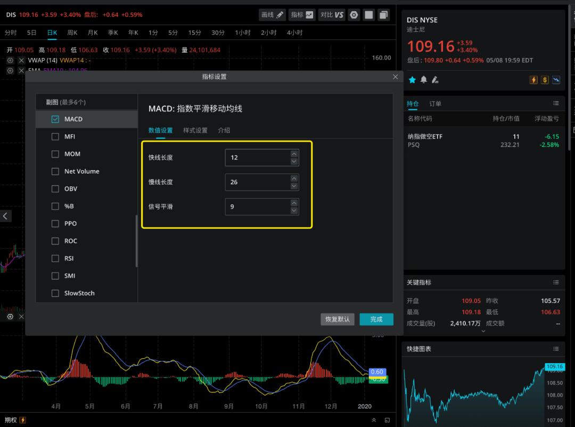
Task: Uncheck the MACD indicator
Action: point(55,119)
